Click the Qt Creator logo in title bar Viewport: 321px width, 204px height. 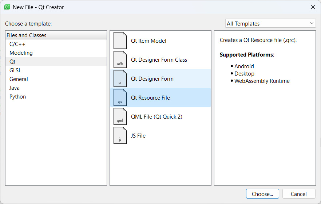7,7
